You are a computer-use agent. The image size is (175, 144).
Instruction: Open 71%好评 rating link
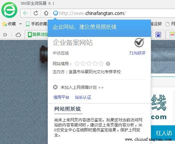pos(137,53)
